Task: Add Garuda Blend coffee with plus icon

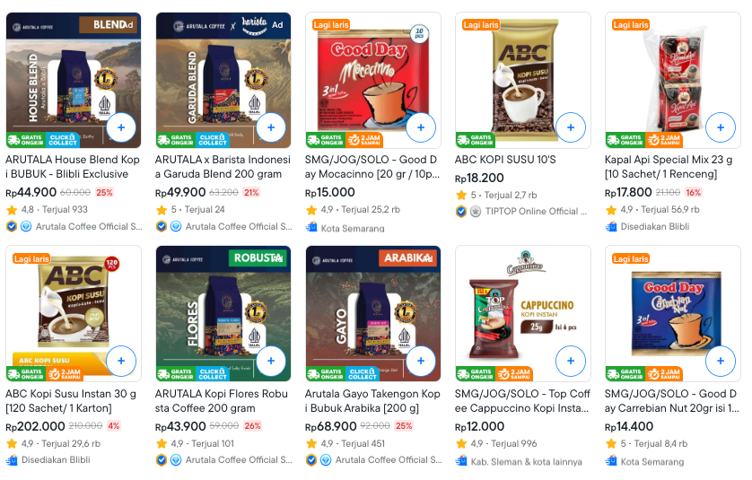Action: pos(271,127)
